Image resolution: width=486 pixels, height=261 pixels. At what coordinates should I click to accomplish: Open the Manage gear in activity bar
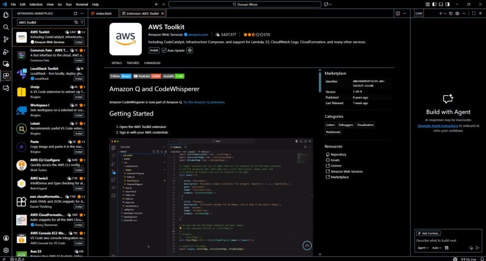coord(6,250)
